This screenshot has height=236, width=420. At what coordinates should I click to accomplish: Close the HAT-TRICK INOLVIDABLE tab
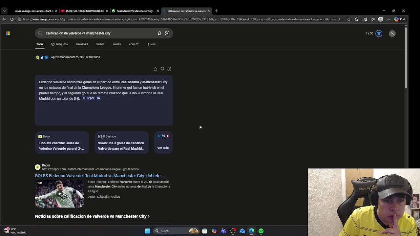click(x=107, y=11)
